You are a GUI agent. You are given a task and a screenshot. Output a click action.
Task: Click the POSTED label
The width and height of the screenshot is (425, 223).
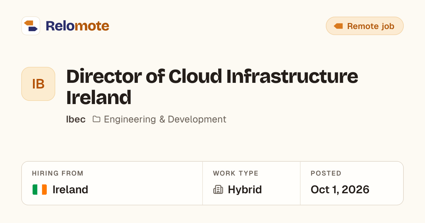click(326, 173)
